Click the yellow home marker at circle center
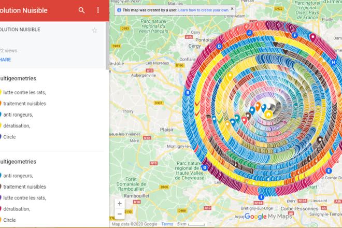This screenshot has width=342, height=228. click(x=268, y=115)
